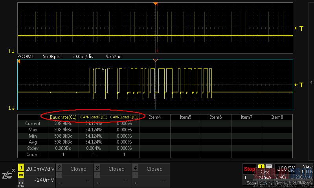
Task: Select the CAN-LoadR(C1) measurement column
Action: [x=94, y=117]
